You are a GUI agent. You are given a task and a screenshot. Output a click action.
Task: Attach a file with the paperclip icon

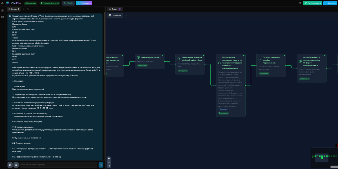click(10, 165)
